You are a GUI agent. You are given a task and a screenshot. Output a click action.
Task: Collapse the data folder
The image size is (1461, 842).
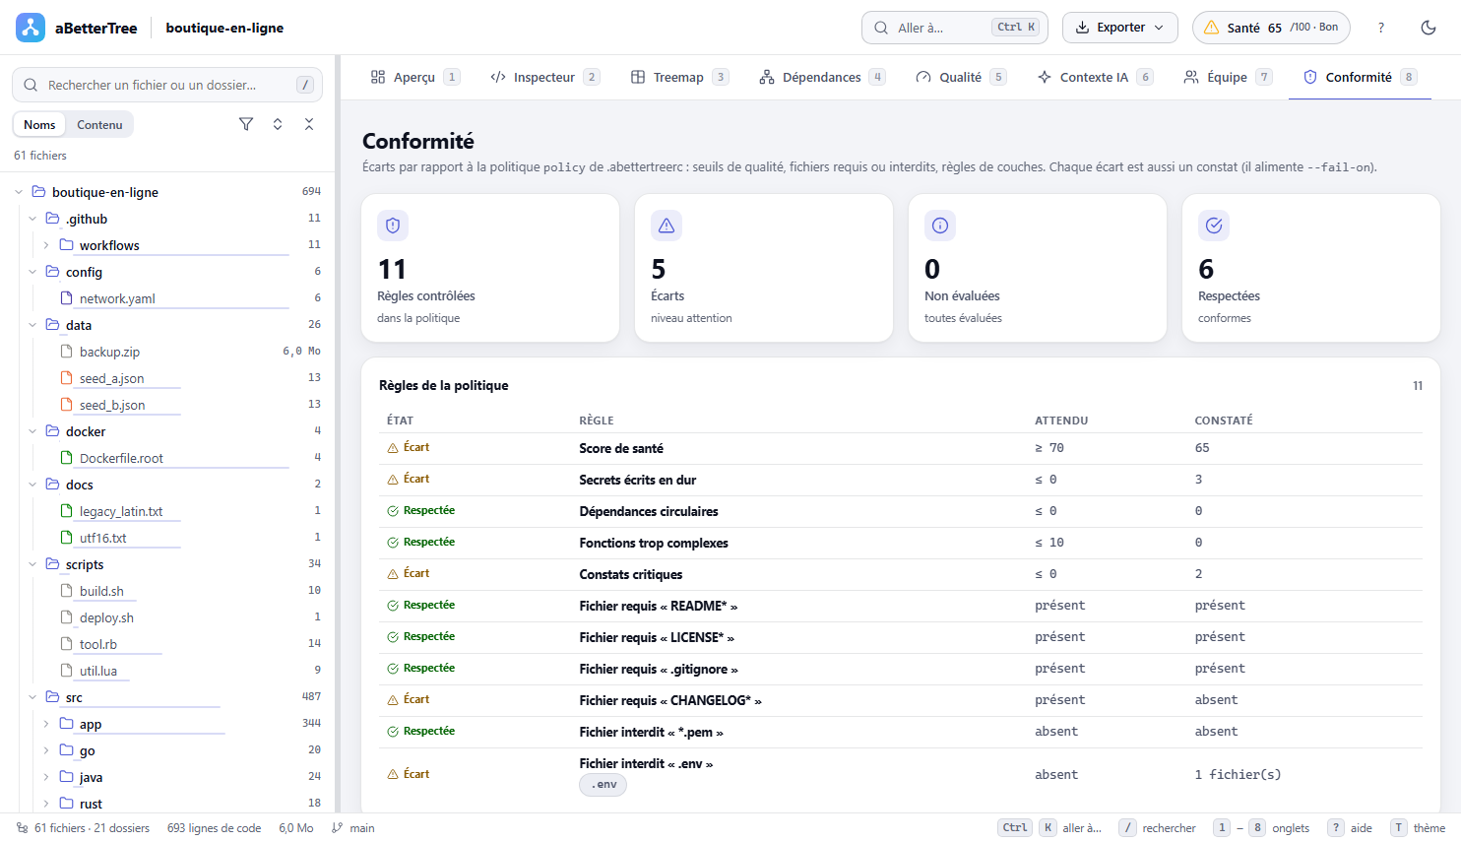pos(32,325)
